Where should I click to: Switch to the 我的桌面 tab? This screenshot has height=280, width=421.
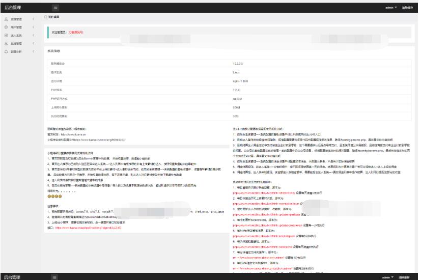coord(53,17)
